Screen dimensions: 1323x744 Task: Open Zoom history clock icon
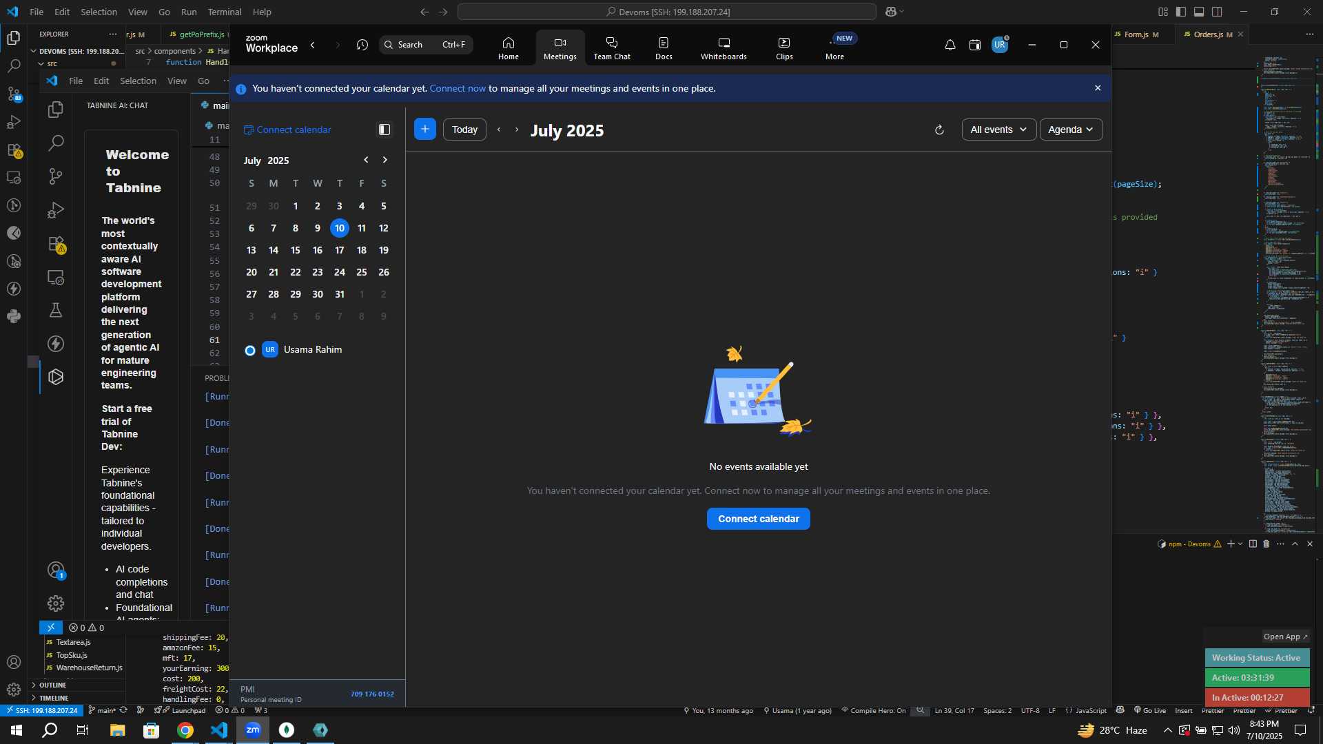(362, 45)
